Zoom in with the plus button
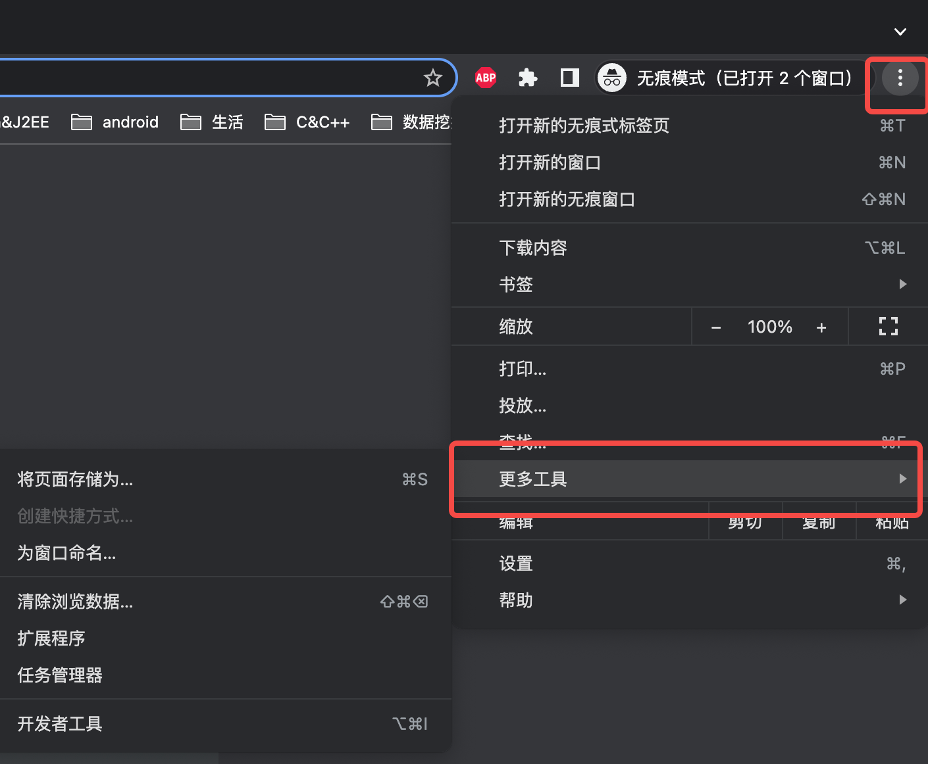Screen dimensions: 928x764 coord(821,327)
